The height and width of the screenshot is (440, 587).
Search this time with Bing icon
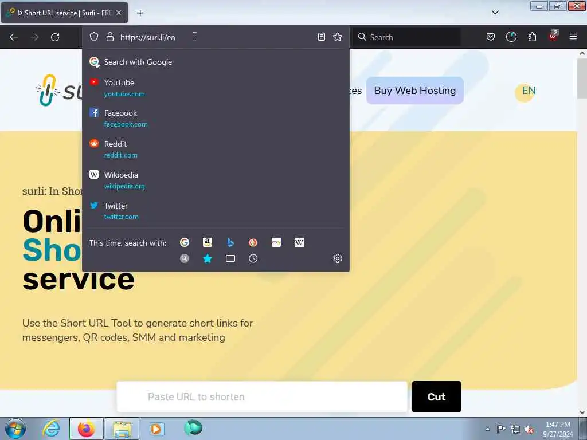click(230, 242)
